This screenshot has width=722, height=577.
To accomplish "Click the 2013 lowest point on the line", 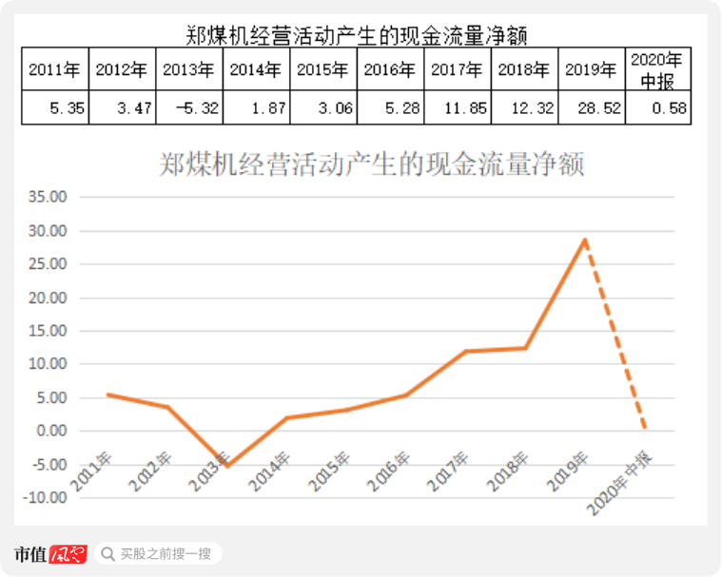I will click(227, 466).
